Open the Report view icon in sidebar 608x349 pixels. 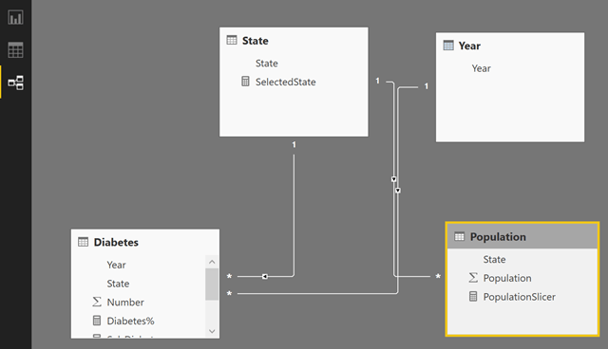[15, 17]
